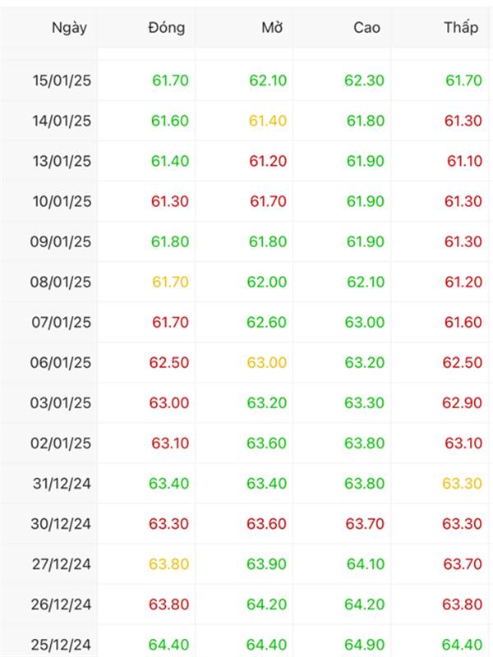Image resolution: width=493 pixels, height=657 pixels.
Task: Click high price 63.70 on 30/12/24
Action: tap(364, 523)
